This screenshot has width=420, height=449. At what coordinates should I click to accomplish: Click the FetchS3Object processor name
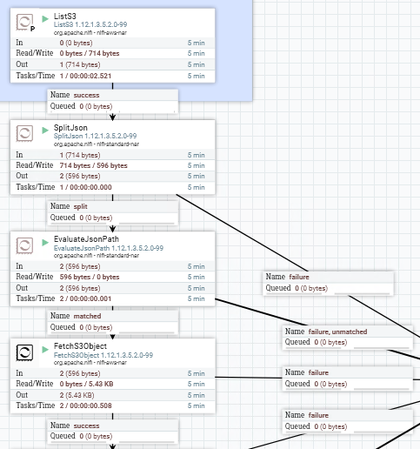coord(80,346)
